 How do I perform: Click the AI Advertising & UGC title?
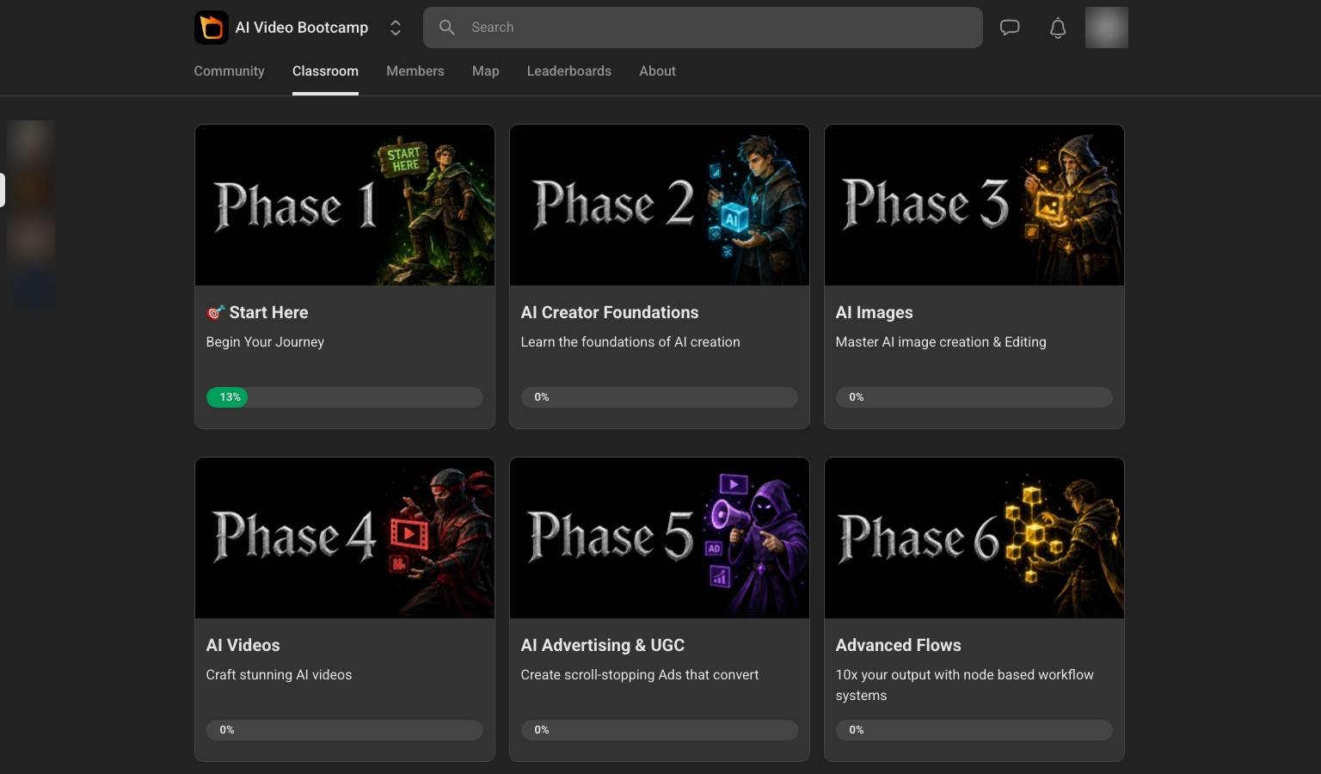tap(603, 645)
